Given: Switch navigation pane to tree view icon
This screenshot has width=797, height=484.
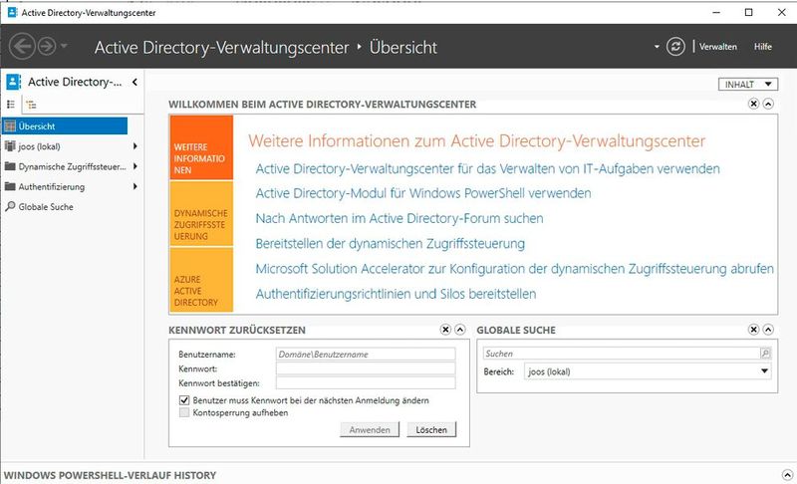Looking at the screenshot, I should click(32, 105).
